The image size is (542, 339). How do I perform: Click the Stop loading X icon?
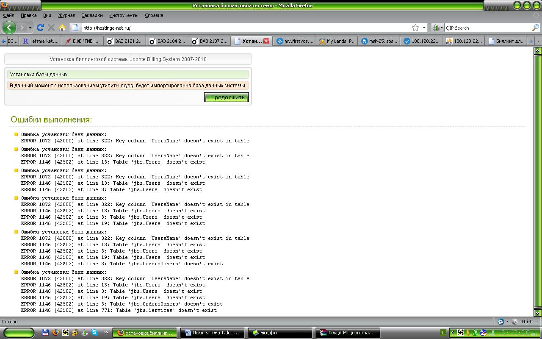pos(51,28)
